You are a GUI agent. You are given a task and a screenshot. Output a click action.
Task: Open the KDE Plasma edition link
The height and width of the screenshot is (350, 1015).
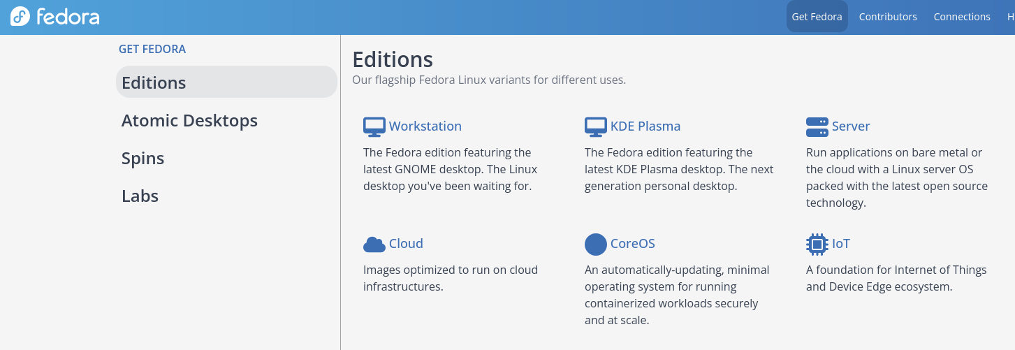click(645, 126)
